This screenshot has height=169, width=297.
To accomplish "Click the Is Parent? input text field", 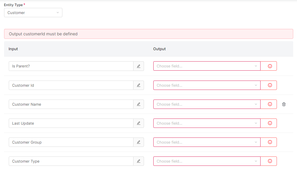I will (71, 66).
